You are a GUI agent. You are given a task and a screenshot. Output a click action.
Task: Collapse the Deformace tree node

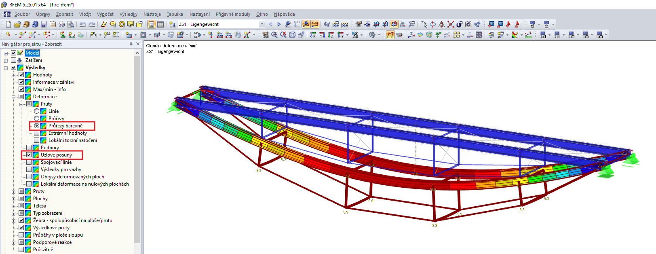(14, 97)
